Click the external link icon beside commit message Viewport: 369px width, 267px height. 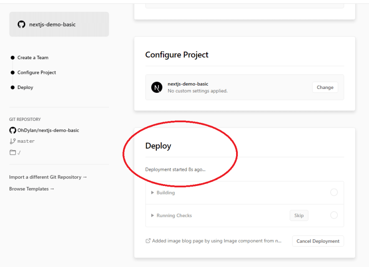[x=148, y=241]
